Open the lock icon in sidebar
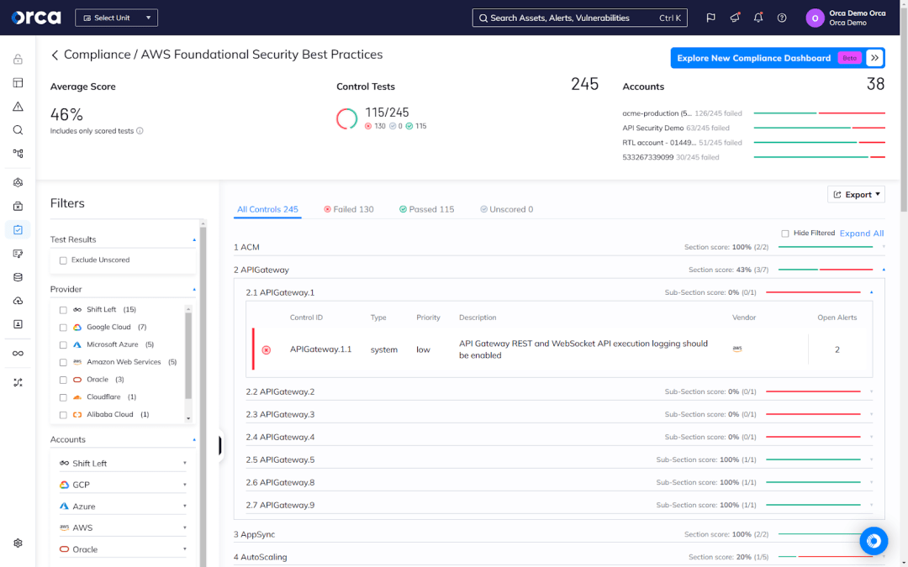The width and height of the screenshot is (908, 567). coord(18,59)
